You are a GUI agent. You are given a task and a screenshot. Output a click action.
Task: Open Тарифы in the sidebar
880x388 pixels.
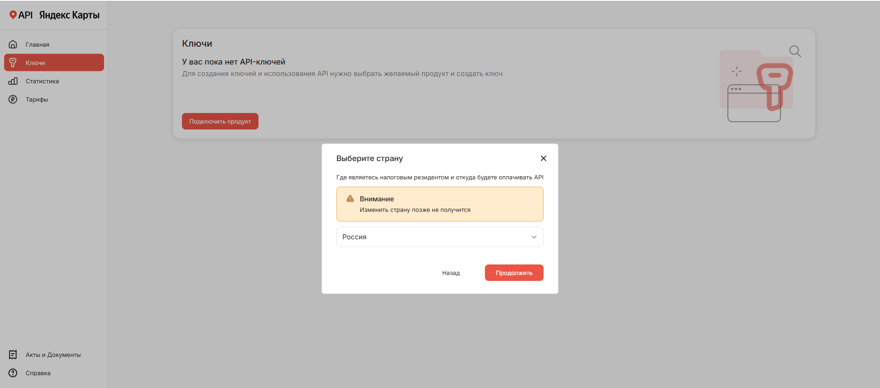point(54,99)
